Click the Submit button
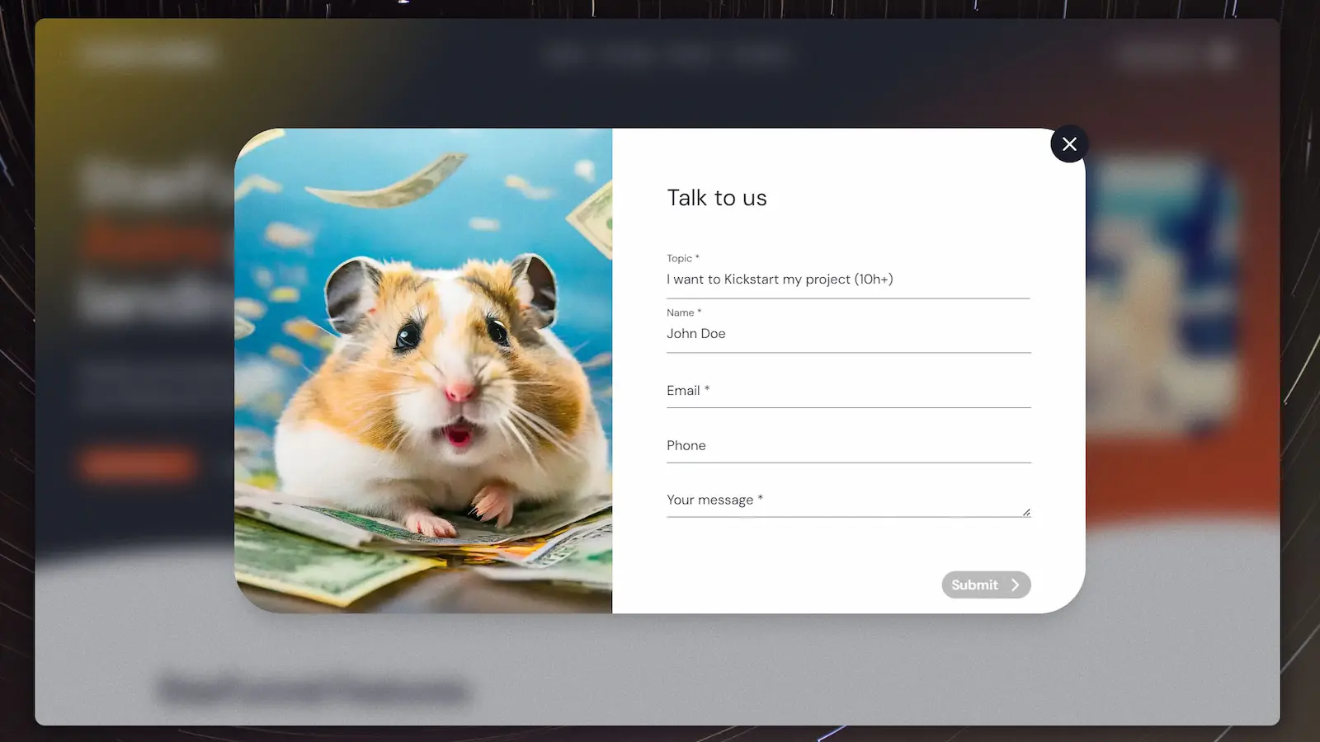The height and width of the screenshot is (742, 1320). click(986, 585)
